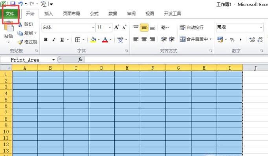Increase font size with the large A

click(x=117, y=27)
